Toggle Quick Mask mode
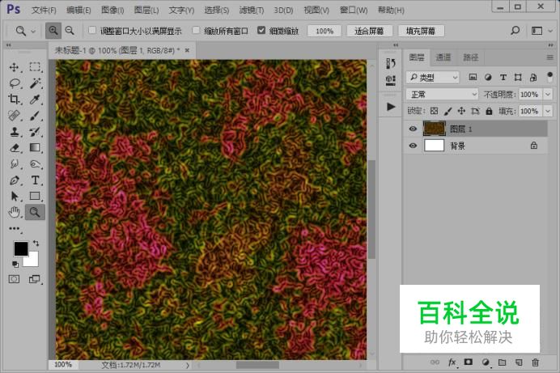 [14, 279]
